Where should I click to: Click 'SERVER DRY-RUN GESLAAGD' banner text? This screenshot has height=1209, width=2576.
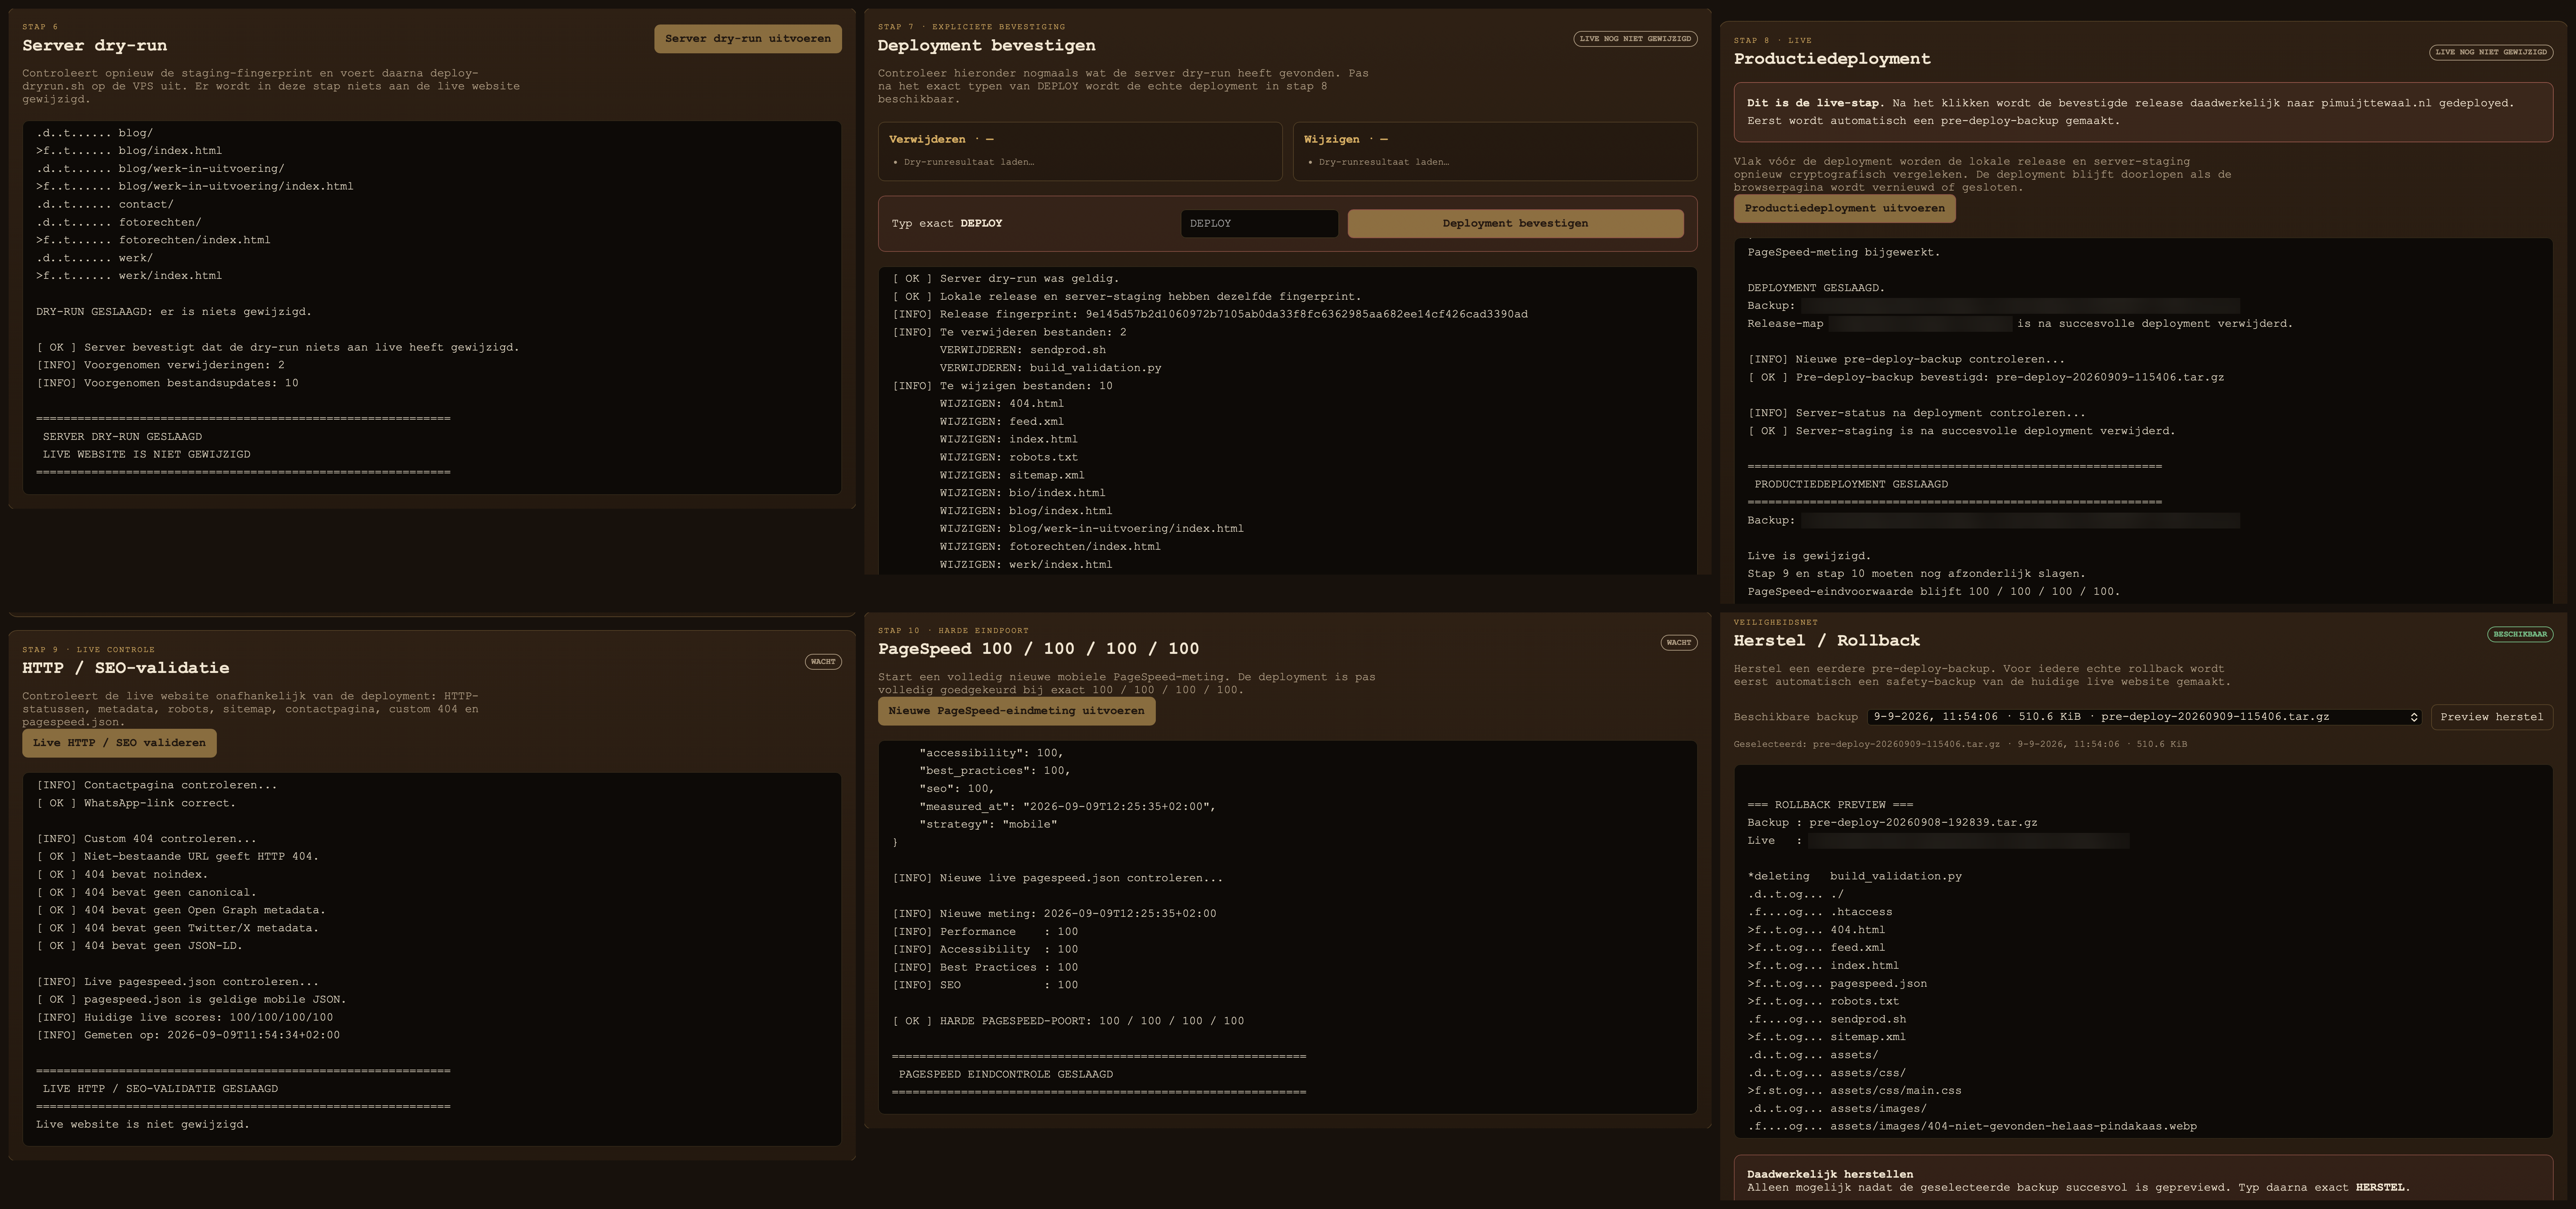click(122, 437)
